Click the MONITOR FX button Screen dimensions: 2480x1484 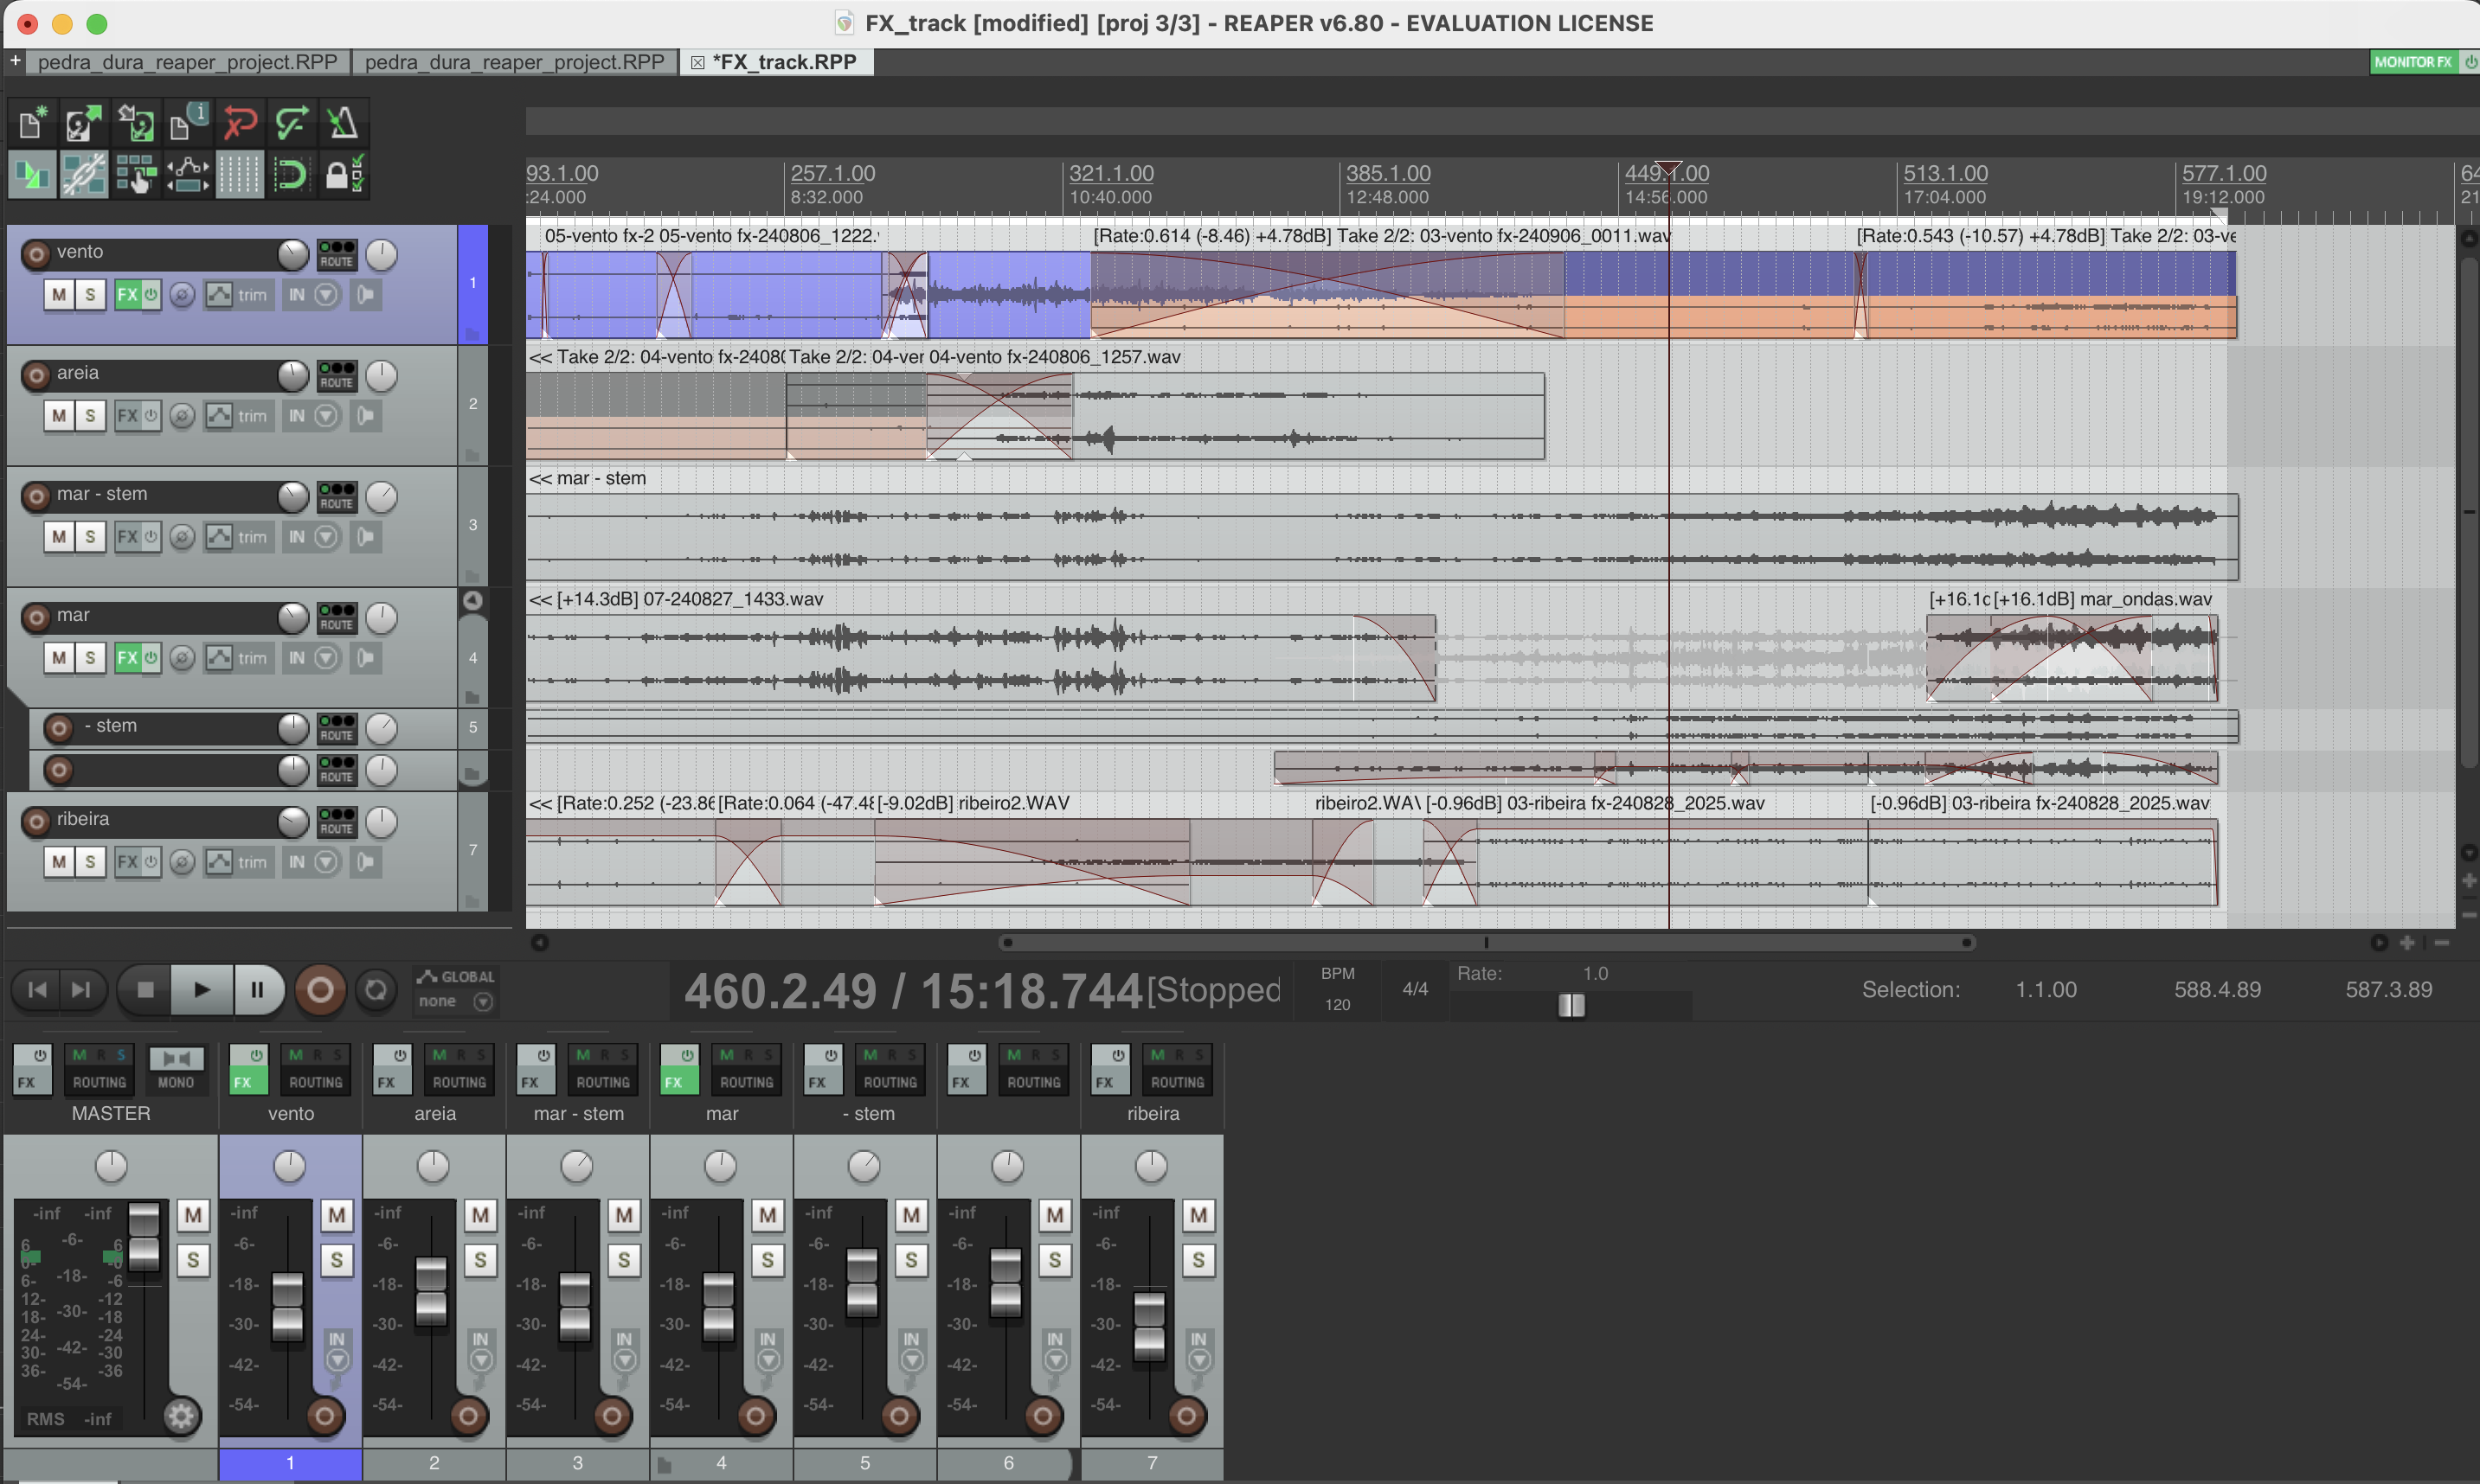coord(2412,62)
